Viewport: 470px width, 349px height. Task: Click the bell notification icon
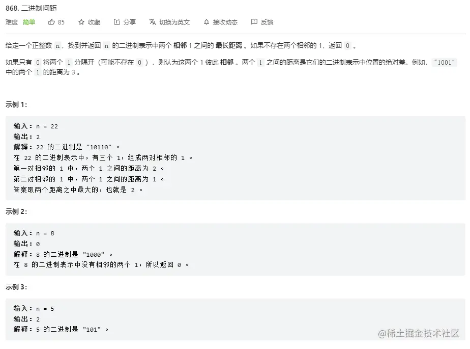(206, 22)
